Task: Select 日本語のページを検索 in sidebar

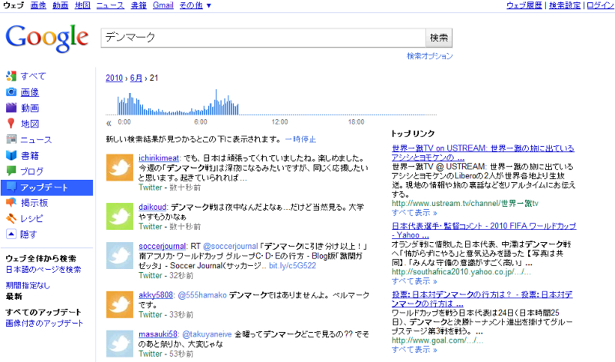Action: point(43,270)
